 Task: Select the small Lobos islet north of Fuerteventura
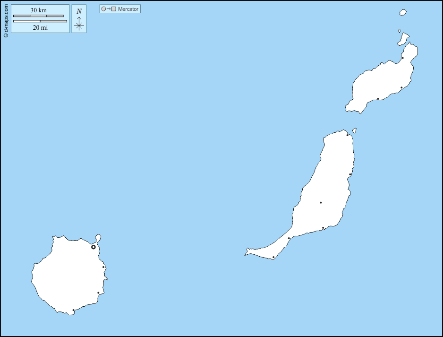[x=354, y=130]
